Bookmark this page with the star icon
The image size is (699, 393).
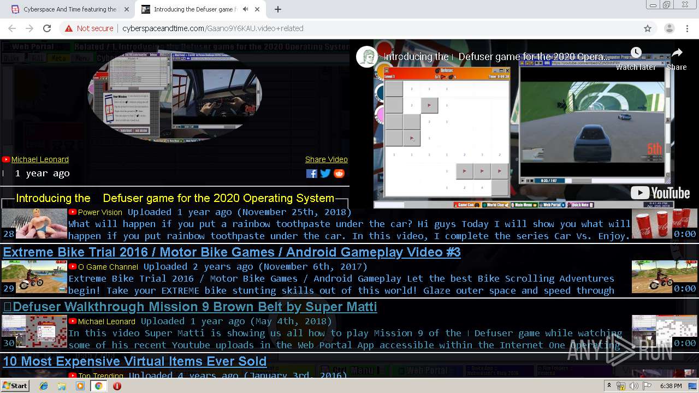(x=648, y=28)
